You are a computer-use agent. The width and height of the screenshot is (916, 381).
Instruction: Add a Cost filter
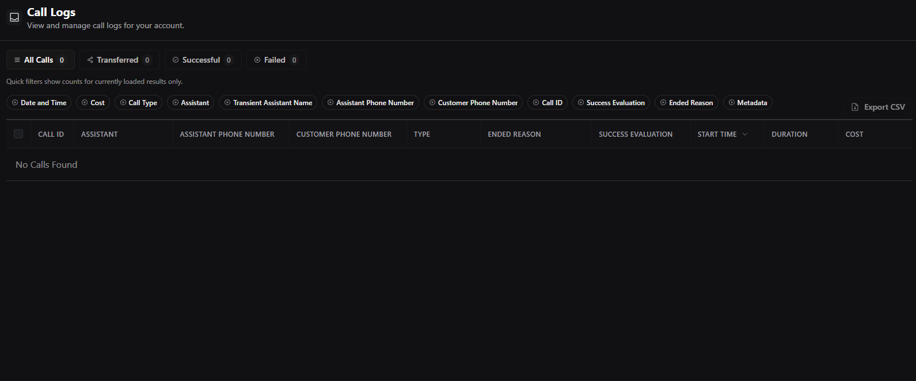point(93,103)
